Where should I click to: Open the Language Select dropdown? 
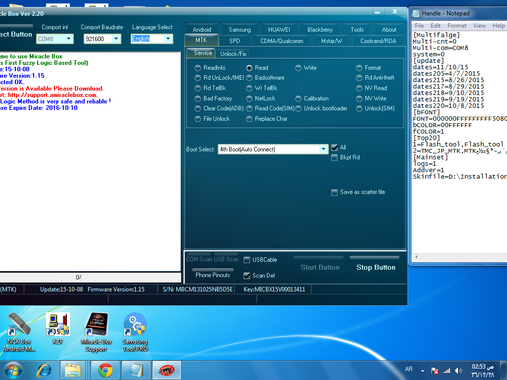168,39
